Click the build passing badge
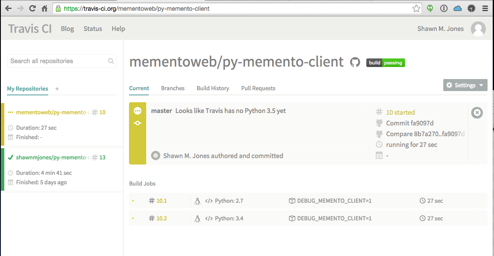The height and width of the screenshot is (256, 494). point(385,63)
